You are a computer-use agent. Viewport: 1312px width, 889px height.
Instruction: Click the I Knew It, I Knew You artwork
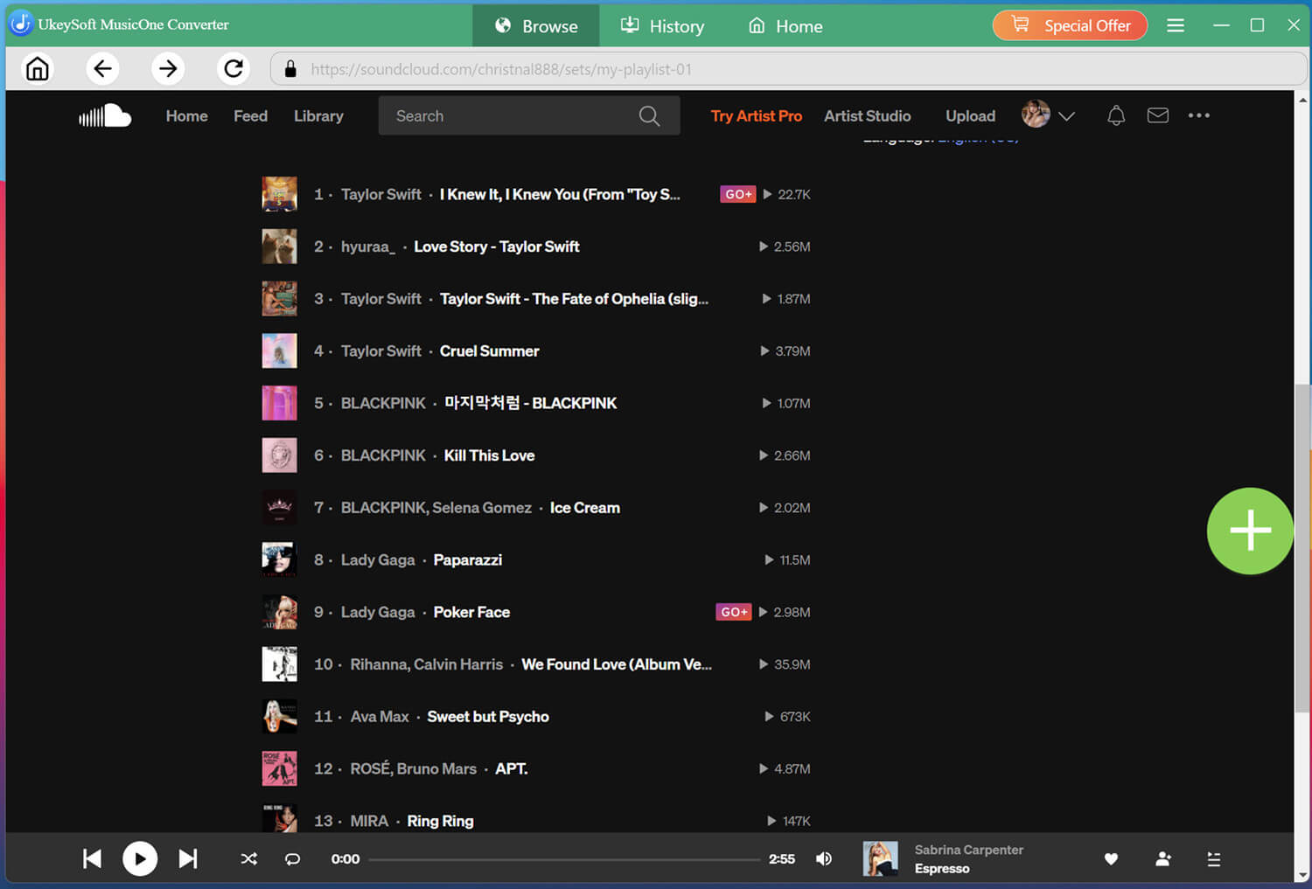point(279,194)
